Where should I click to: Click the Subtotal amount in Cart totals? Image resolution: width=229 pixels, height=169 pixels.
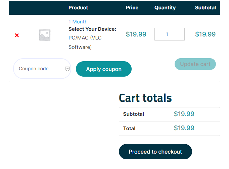point(184,114)
